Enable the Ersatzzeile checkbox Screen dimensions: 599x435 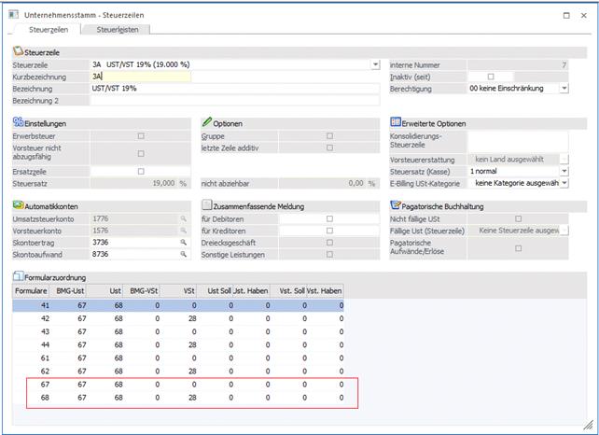click(x=141, y=172)
